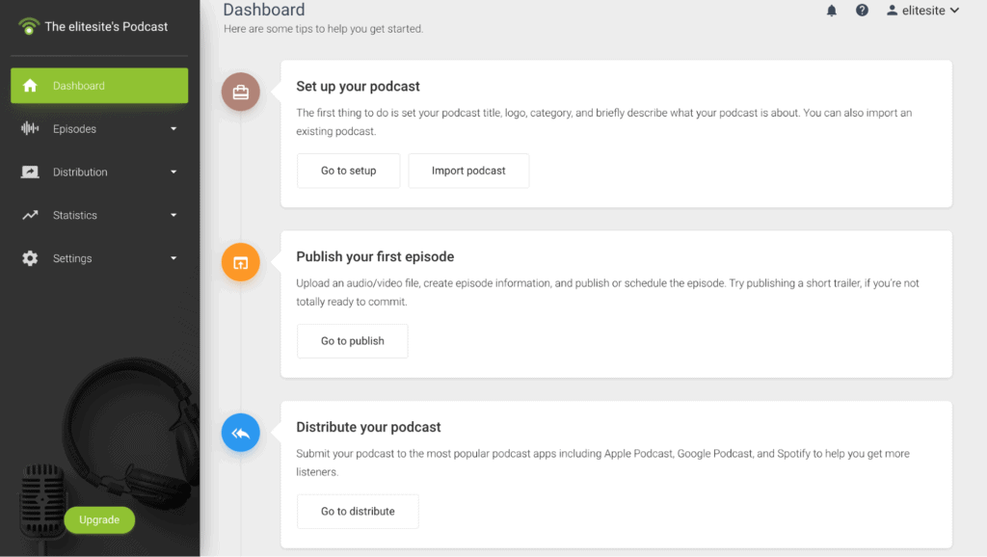Click the Distribution sidebar icon
The width and height of the screenshot is (987, 557).
pyautogui.click(x=27, y=172)
